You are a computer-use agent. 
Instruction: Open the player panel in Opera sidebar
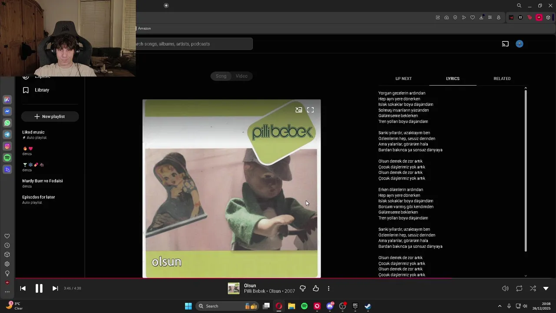[x=7, y=170]
